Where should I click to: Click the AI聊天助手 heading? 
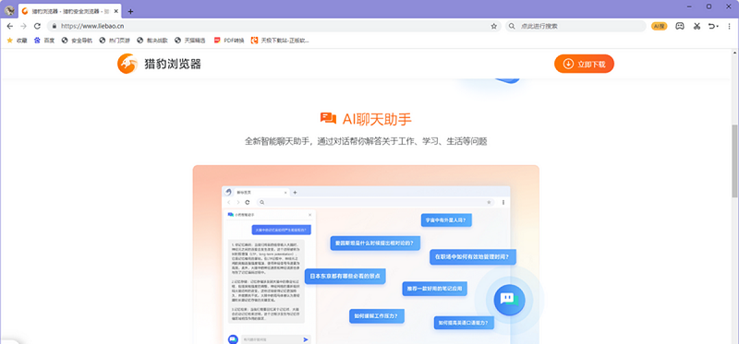click(377, 119)
